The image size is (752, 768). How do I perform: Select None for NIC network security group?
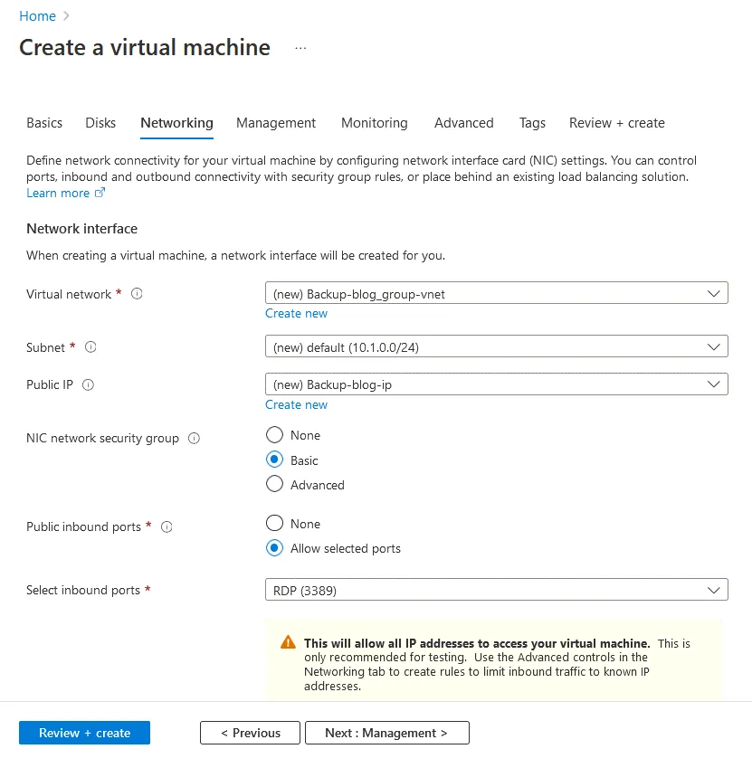275,435
